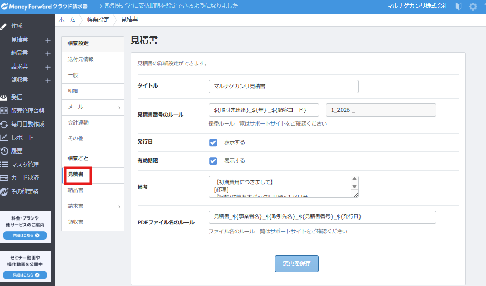Click the 変更を保存 button
This screenshot has width=486, height=286.
[296, 263]
